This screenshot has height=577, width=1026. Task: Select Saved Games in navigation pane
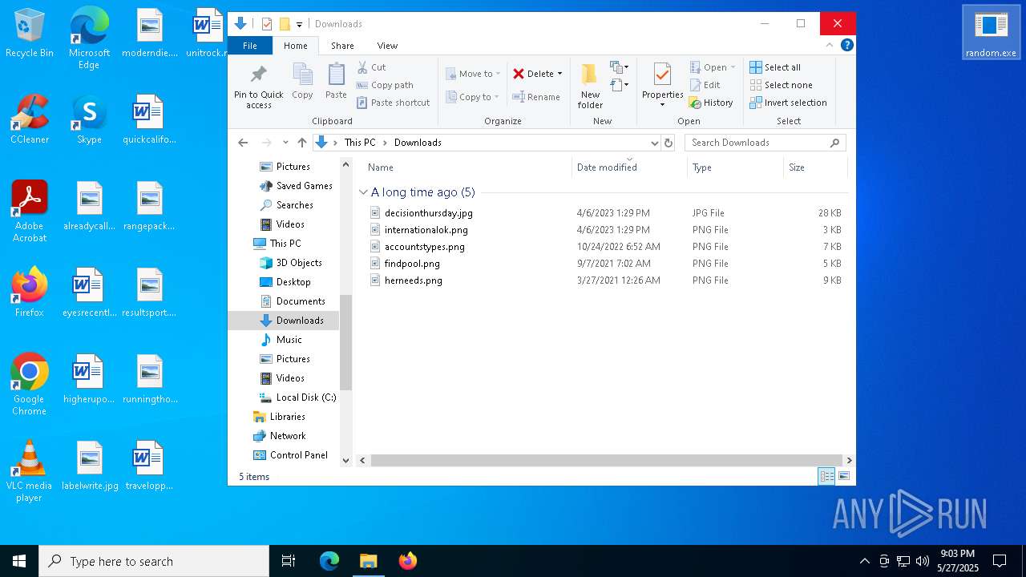tap(305, 186)
